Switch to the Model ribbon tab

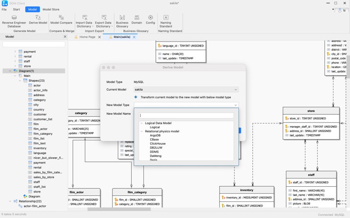(32, 9)
